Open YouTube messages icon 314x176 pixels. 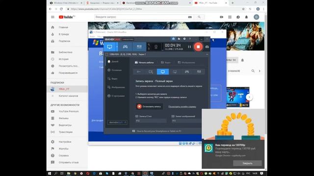[x=238, y=17]
